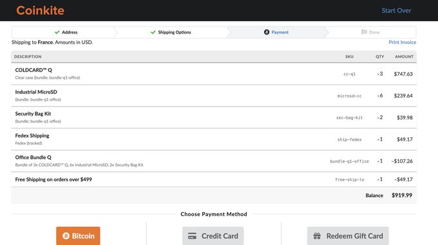The image size is (438, 245).
Task: Select the COLDCARD™ Q item name
Action: click(x=33, y=70)
